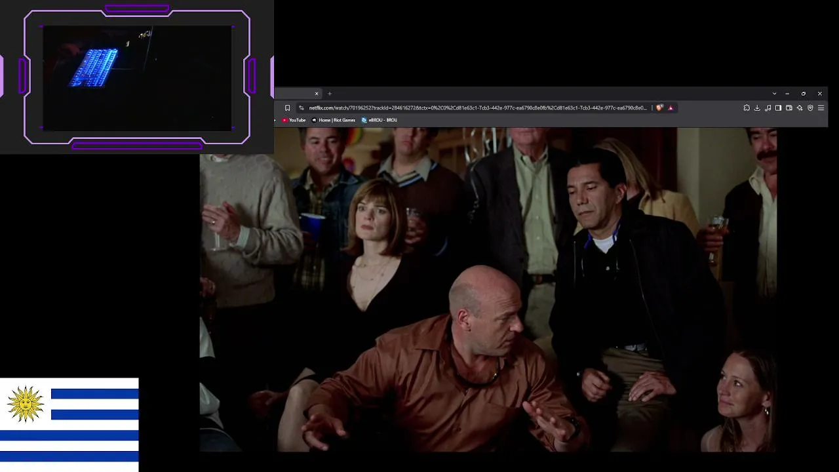Open the Brave VPN shield icon
839x472 pixels.
pyautogui.click(x=810, y=108)
